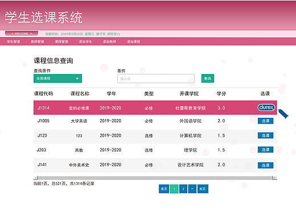Click 选课 for course J123
The width and height of the screenshot is (296, 222).
265,135
